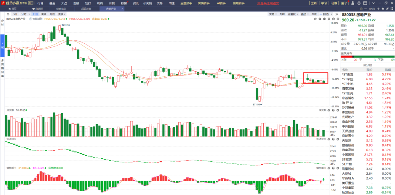The width and height of the screenshot is (395, 195).
Task: Select 沙河股份 in the stock list
Action: tap(368, 107)
